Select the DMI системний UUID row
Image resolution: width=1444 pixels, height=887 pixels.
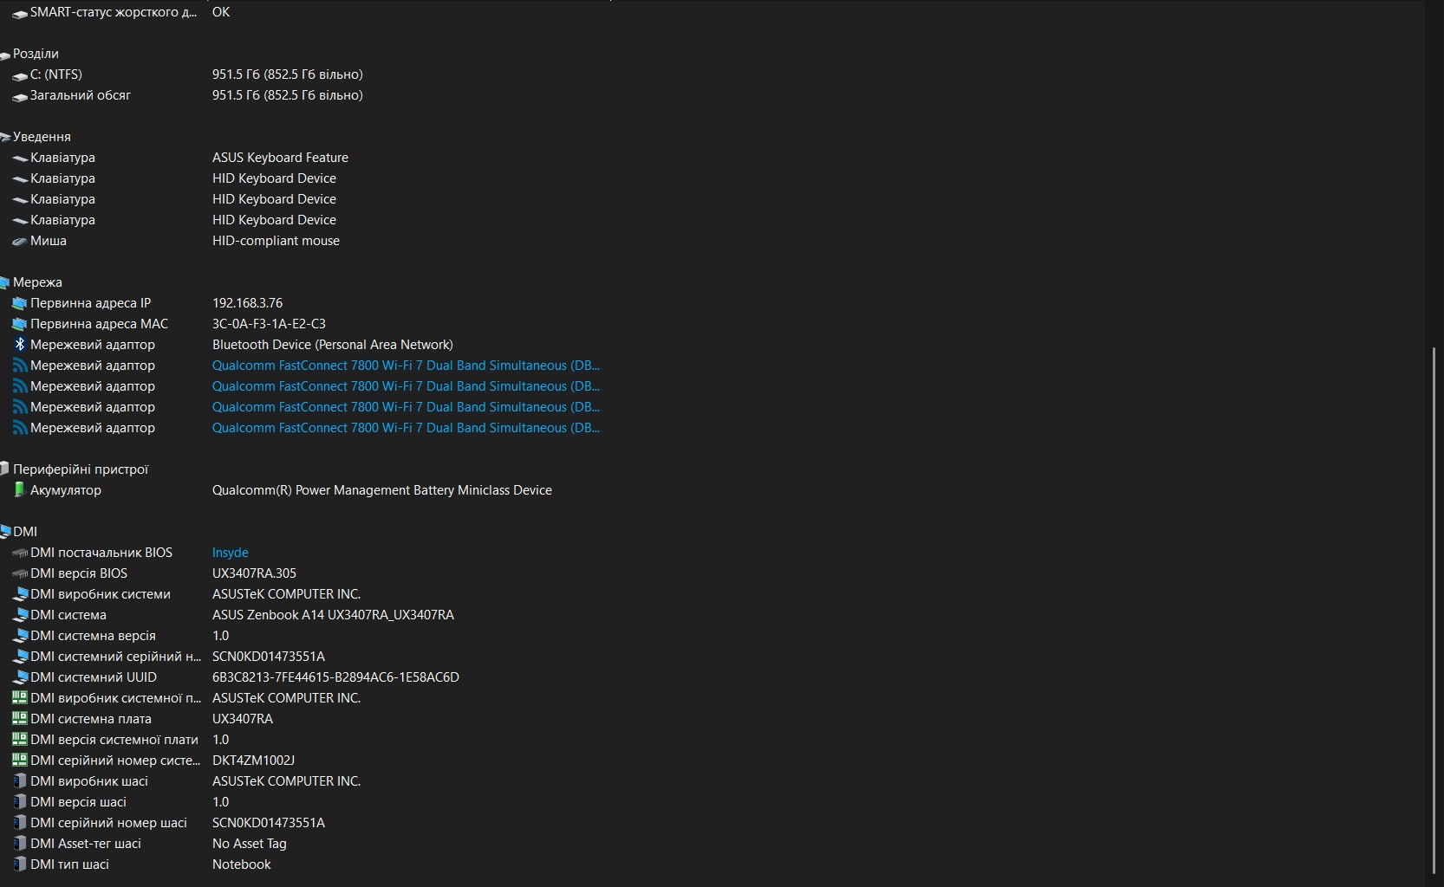click(x=94, y=677)
